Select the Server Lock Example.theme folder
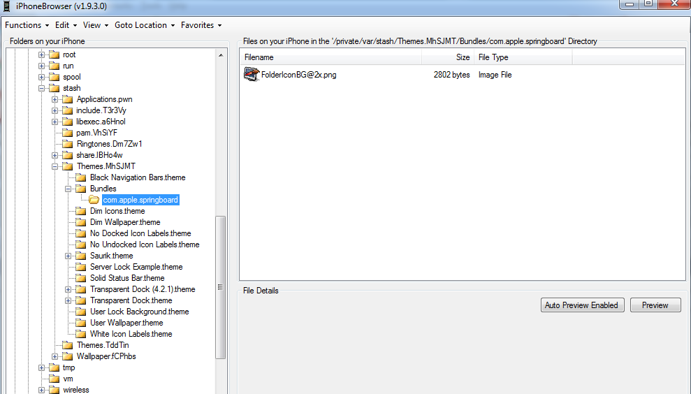Image resolution: width=691 pixels, height=394 pixels. click(136, 267)
